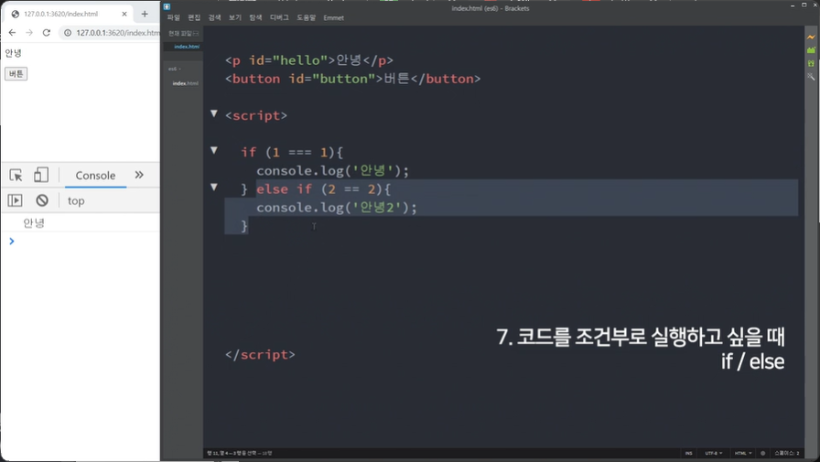The image size is (820, 462).
Task: Click the <p id="hello"> code line
Action: 309,60
